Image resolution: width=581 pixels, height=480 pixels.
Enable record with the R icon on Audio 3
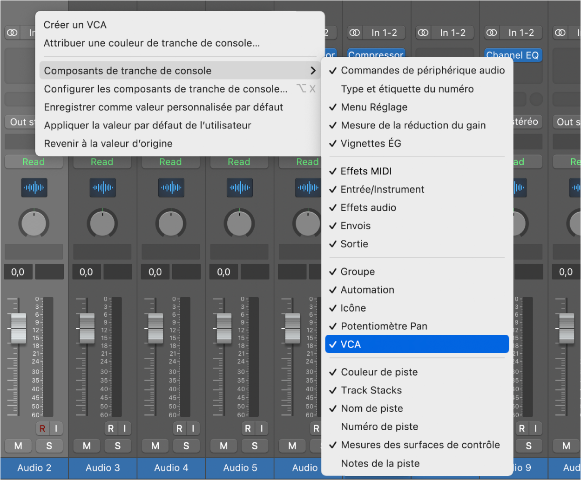(x=111, y=428)
